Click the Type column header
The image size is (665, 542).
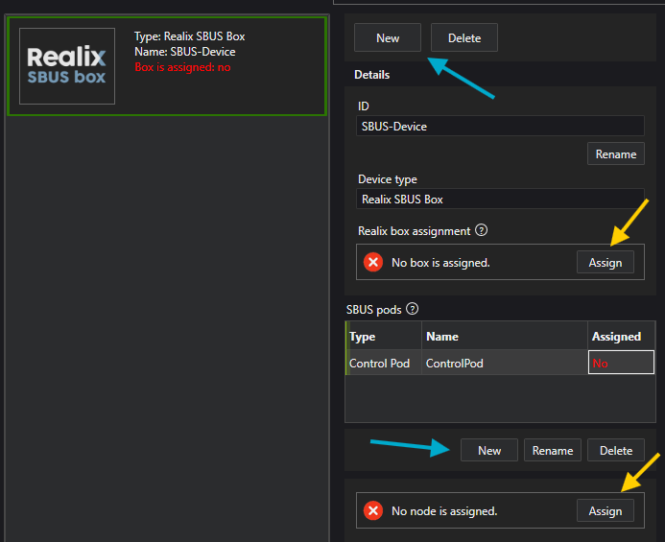(384, 336)
